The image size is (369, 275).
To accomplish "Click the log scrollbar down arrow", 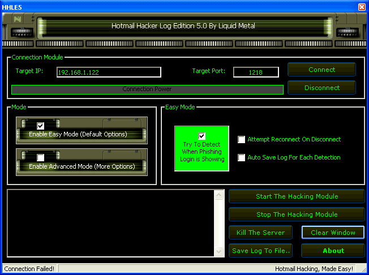I will 219,259.
